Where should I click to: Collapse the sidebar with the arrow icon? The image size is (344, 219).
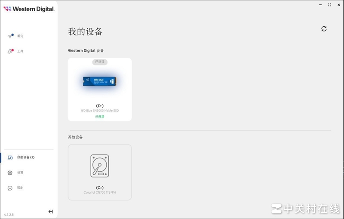coord(51,212)
